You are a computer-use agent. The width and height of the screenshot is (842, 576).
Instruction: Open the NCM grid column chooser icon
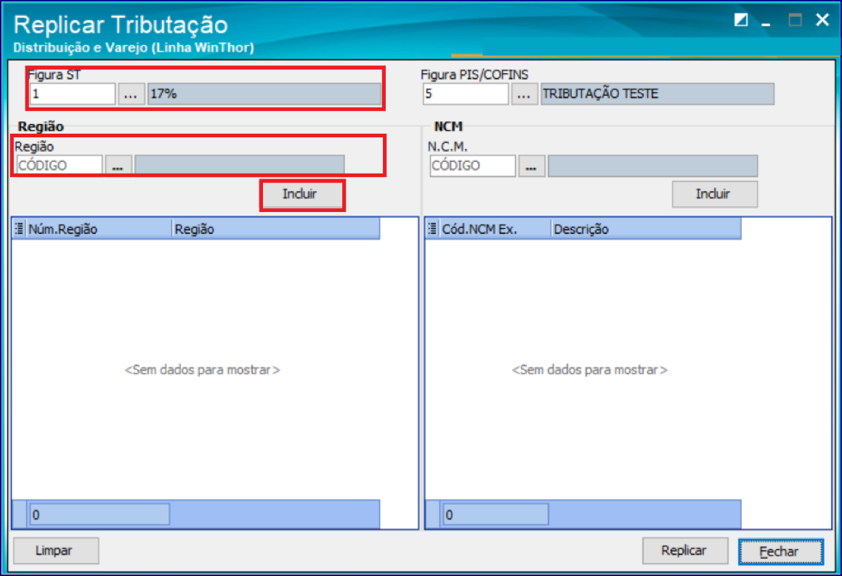[432, 229]
